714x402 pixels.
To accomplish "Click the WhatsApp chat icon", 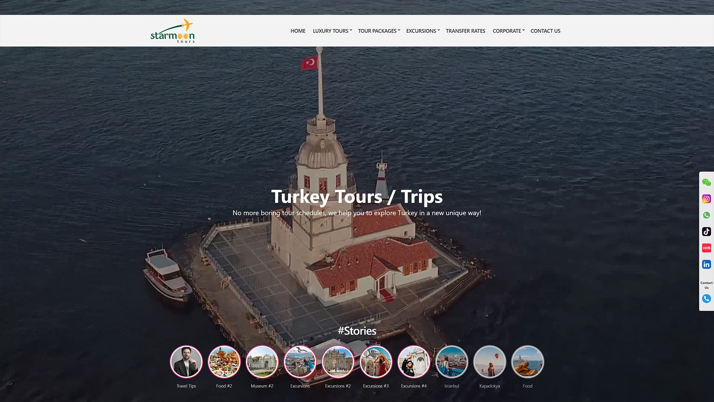I will [x=706, y=215].
